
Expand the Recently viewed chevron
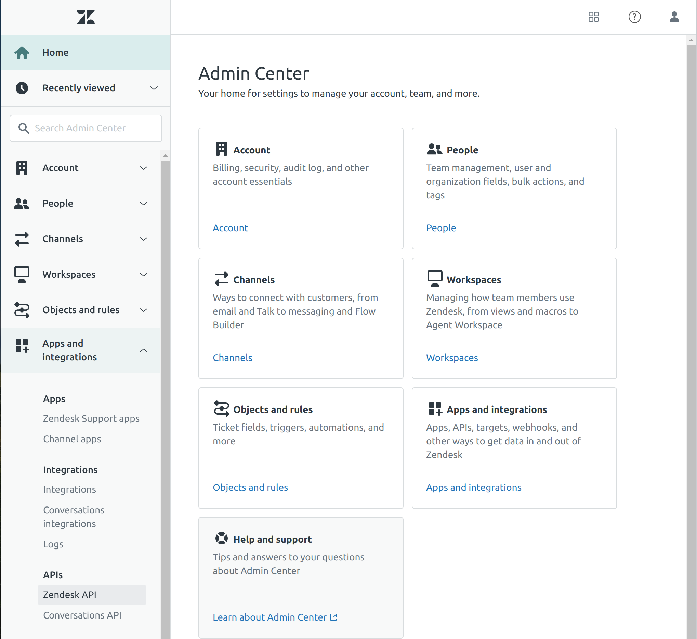154,88
